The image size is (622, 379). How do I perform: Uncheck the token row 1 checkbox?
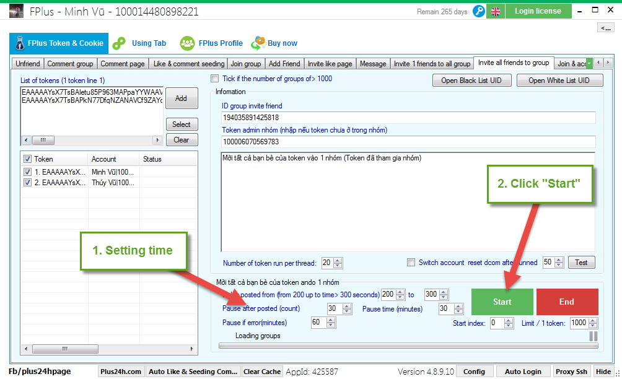tap(27, 172)
